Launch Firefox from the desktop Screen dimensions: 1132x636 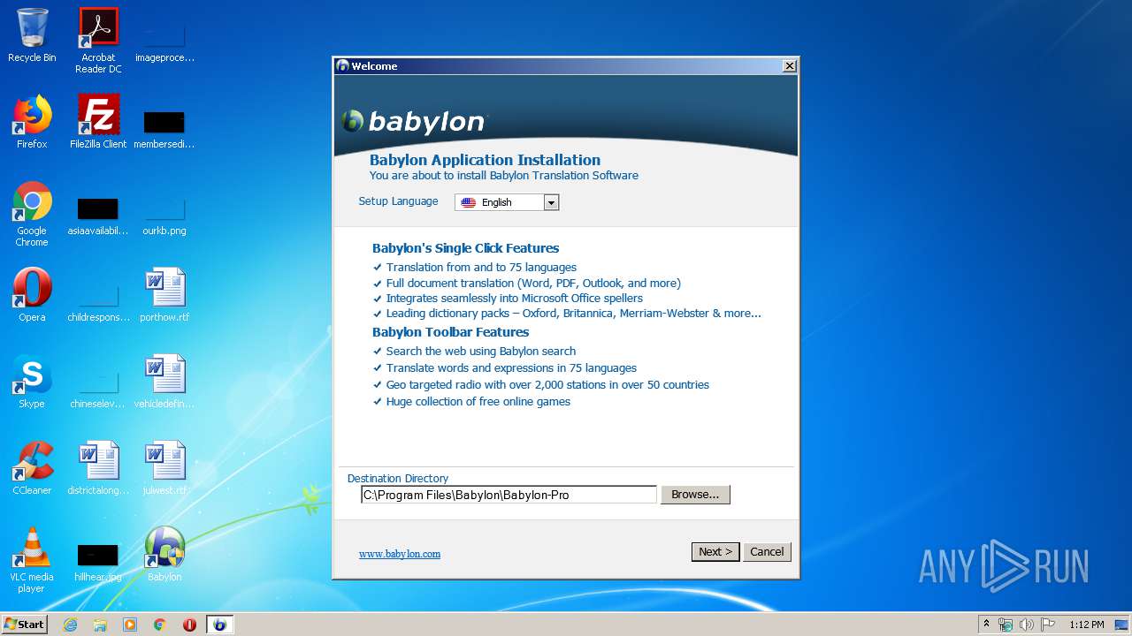pos(32,122)
